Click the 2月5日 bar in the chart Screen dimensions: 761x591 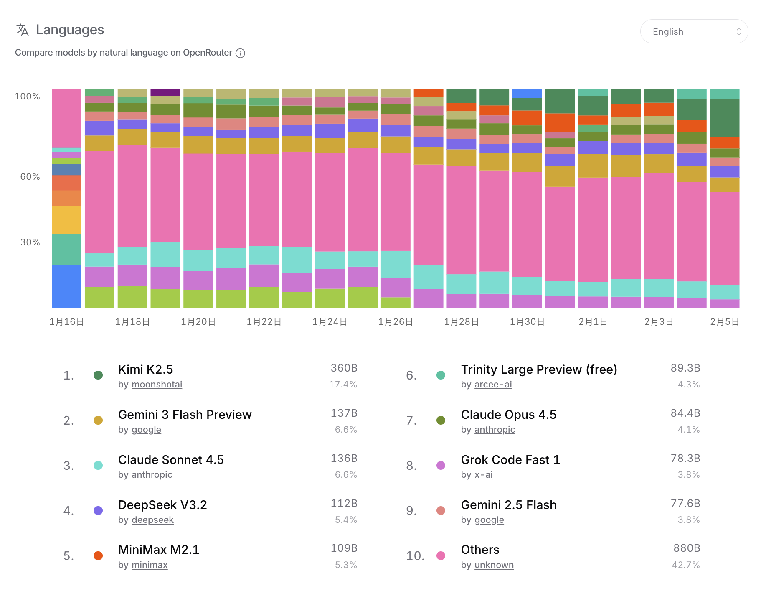tap(724, 199)
